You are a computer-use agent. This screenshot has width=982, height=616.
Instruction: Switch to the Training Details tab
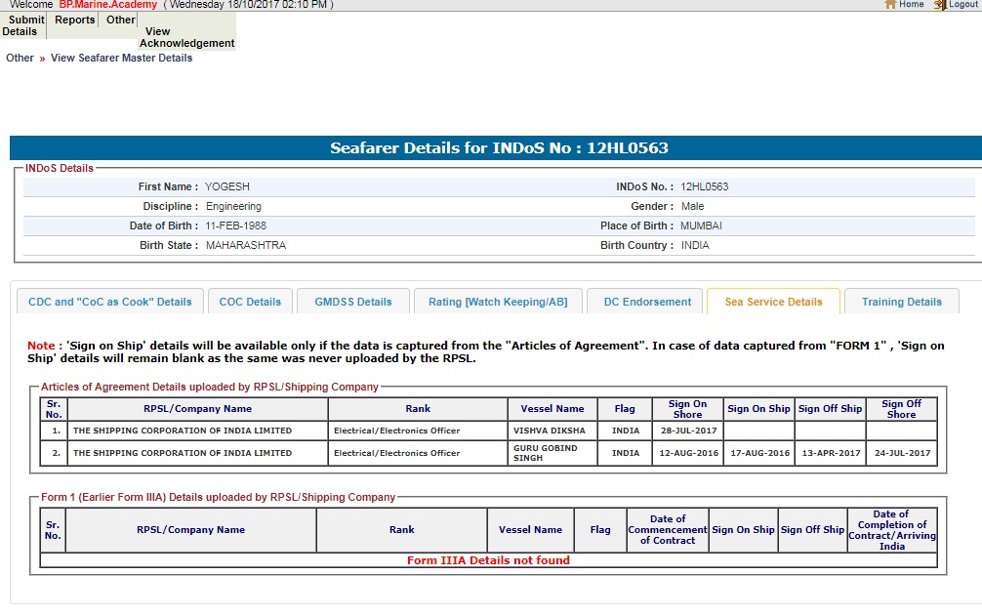coord(901,302)
